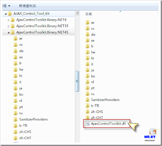Select the zh-CHT folder in navigation tree
The height and width of the screenshot is (146, 162).
coord(22,138)
